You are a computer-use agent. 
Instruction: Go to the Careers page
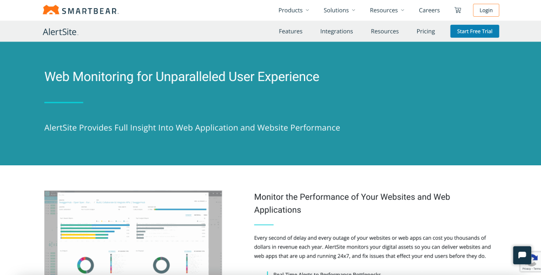click(x=429, y=10)
